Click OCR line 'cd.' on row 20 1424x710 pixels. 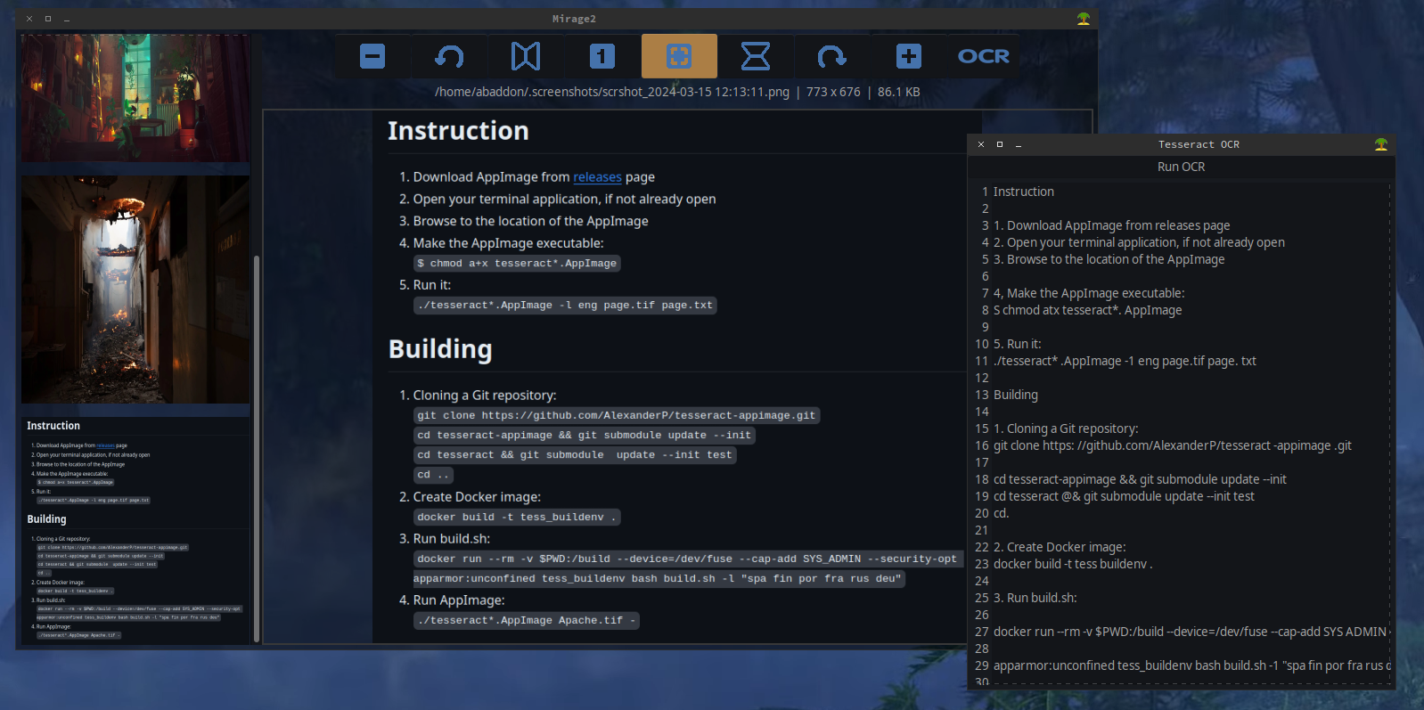pyautogui.click(x=1002, y=513)
